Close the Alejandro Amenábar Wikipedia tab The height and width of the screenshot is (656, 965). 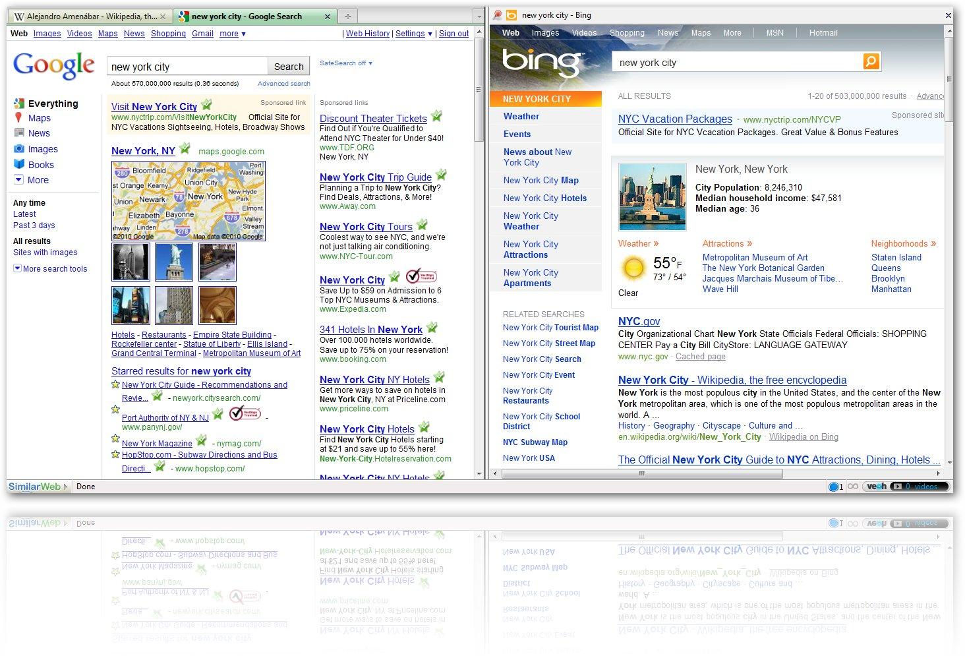[x=163, y=16]
